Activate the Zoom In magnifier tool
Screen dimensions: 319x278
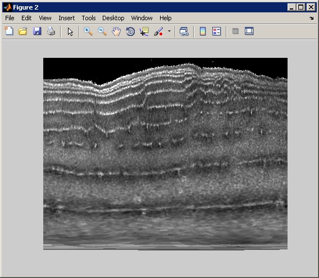click(x=88, y=31)
